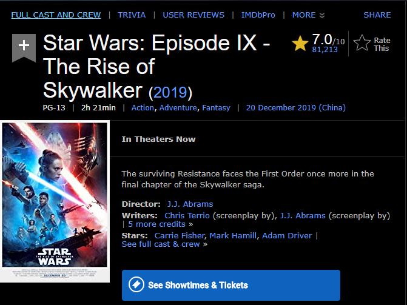Visit the IMDbPro link
This screenshot has width=407, height=305.
(x=258, y=15)
